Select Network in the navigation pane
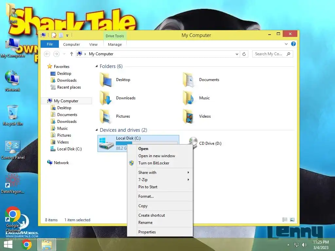The image size is (335, 251). click(x=58, y=163)
